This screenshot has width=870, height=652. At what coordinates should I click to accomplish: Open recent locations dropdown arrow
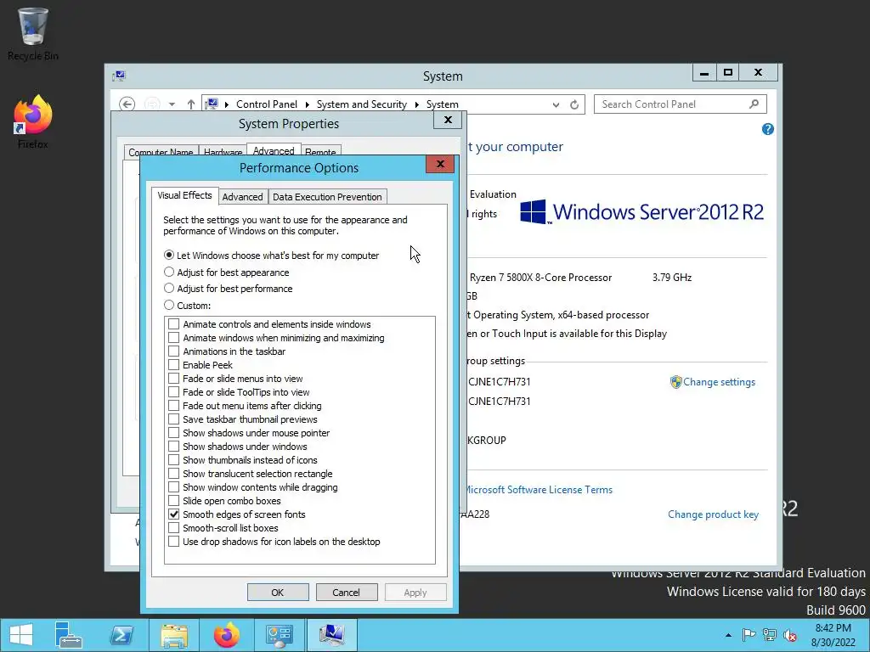point(172,104)
